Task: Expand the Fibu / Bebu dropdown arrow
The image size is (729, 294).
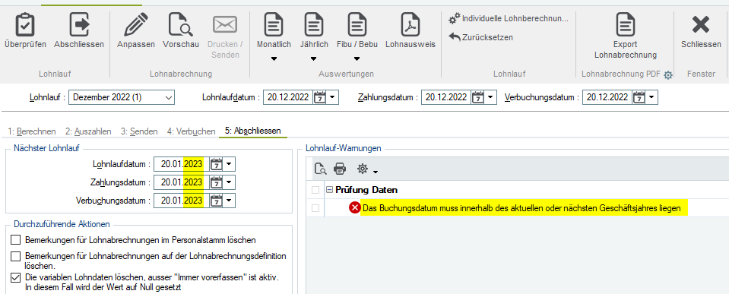Action: point(357,59)
